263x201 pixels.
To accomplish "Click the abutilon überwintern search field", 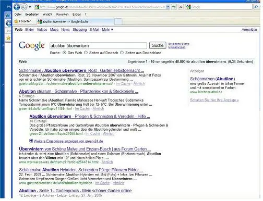I will [x=98, y=46].
